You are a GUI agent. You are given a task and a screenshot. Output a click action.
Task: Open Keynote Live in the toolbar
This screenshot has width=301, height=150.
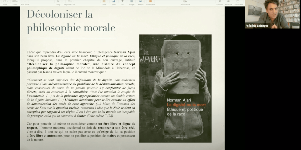(x=69, y=1)
